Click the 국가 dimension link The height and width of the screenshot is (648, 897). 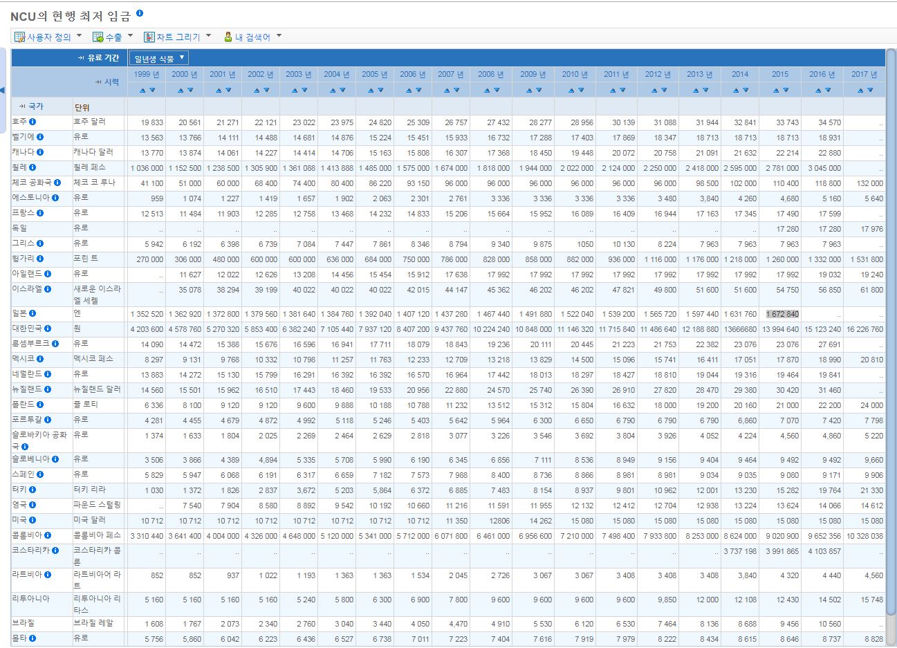pyautogui.click(x=35, y=107)
